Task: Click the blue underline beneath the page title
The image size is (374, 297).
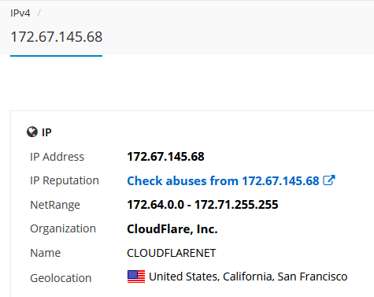Action: pyautogui.click(x=57, y=56)
